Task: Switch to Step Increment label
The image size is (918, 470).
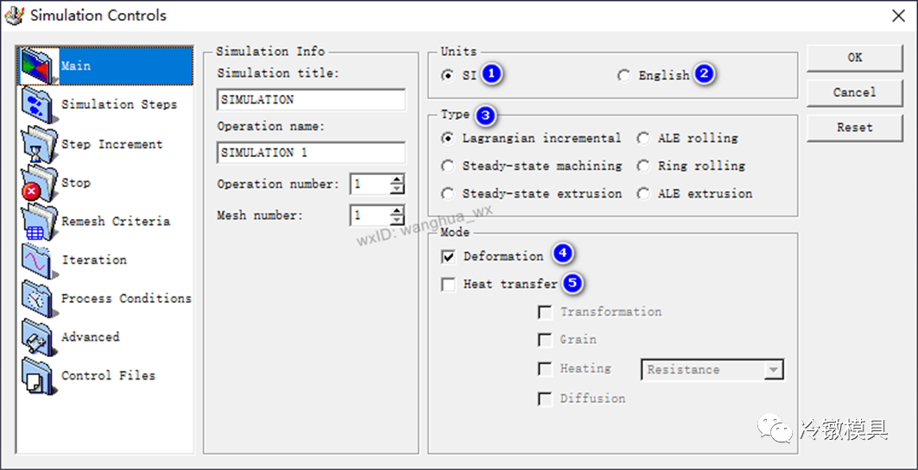Action: coord(111,144)
